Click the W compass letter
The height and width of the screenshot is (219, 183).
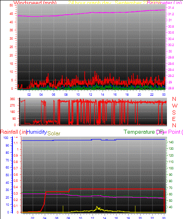coord(175,106)
